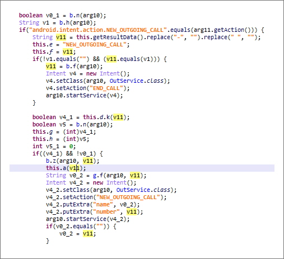Click the highlighted "this.a(v11);" line

pos(142,168)
